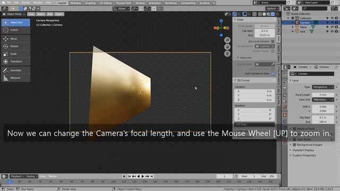Click the Outliner search field
340x191 pixels.
point(314,8)
